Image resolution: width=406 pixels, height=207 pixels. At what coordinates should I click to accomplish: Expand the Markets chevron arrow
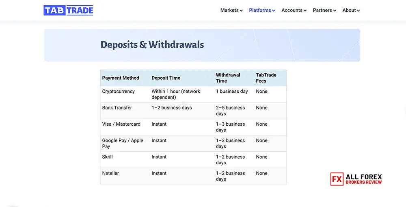pyautogui.click(x=241, y=11)
